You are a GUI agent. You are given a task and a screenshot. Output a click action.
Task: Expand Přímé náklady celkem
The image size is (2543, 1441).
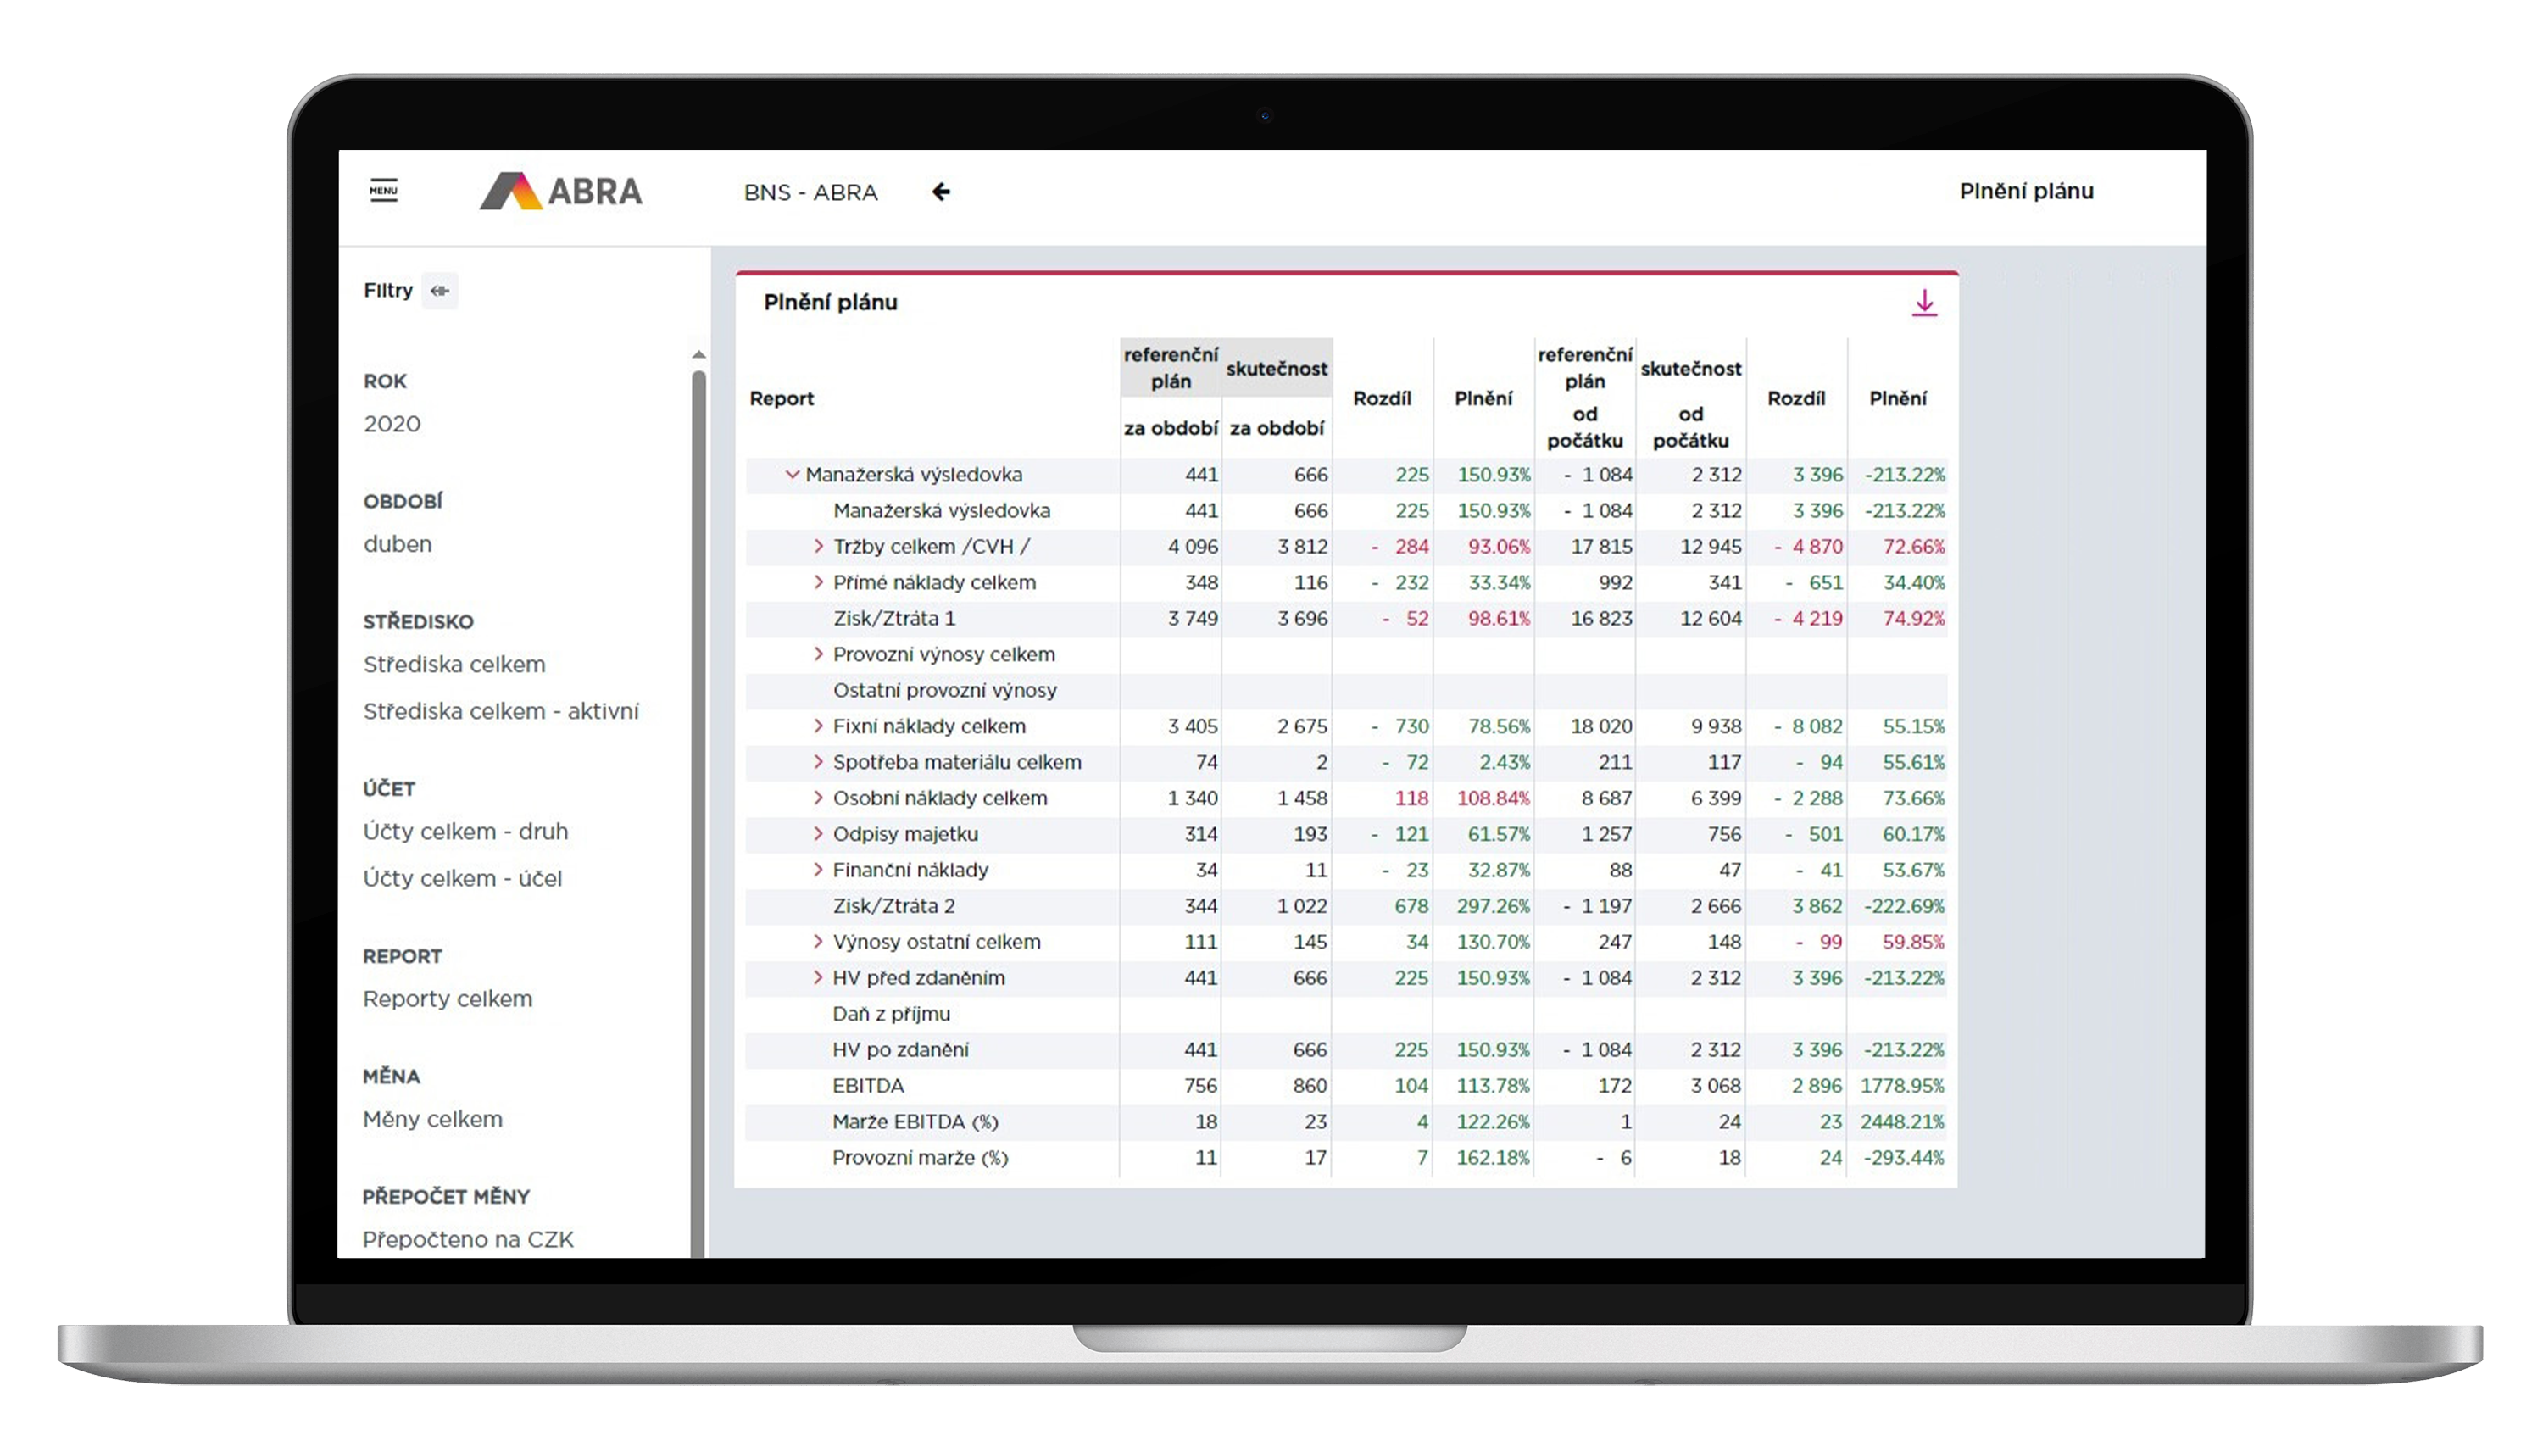[x=817, y=582]
